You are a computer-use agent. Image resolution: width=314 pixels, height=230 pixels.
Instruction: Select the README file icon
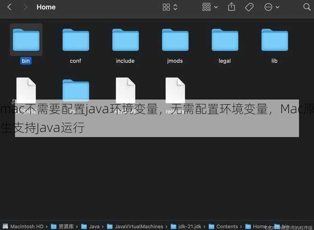[125, 90]
